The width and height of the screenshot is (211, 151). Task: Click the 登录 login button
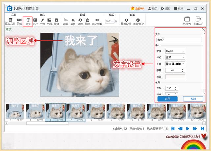[153, 9]
